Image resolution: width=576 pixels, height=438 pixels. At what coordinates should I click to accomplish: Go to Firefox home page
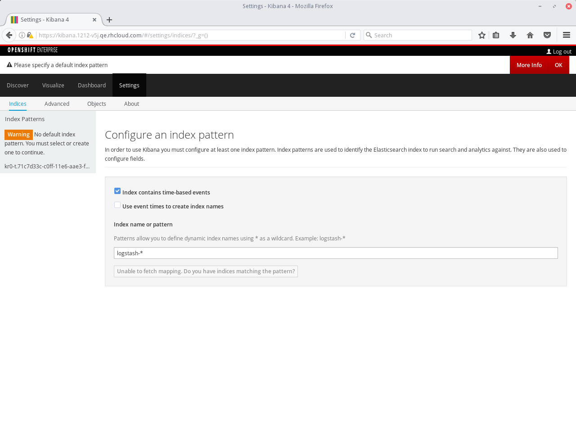[530, 35]
